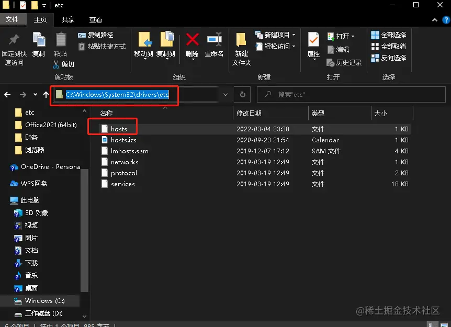Sort by the Size (大小) column
Screen dimensions: 451x327
pyautogui.click(x=381, y=114)
